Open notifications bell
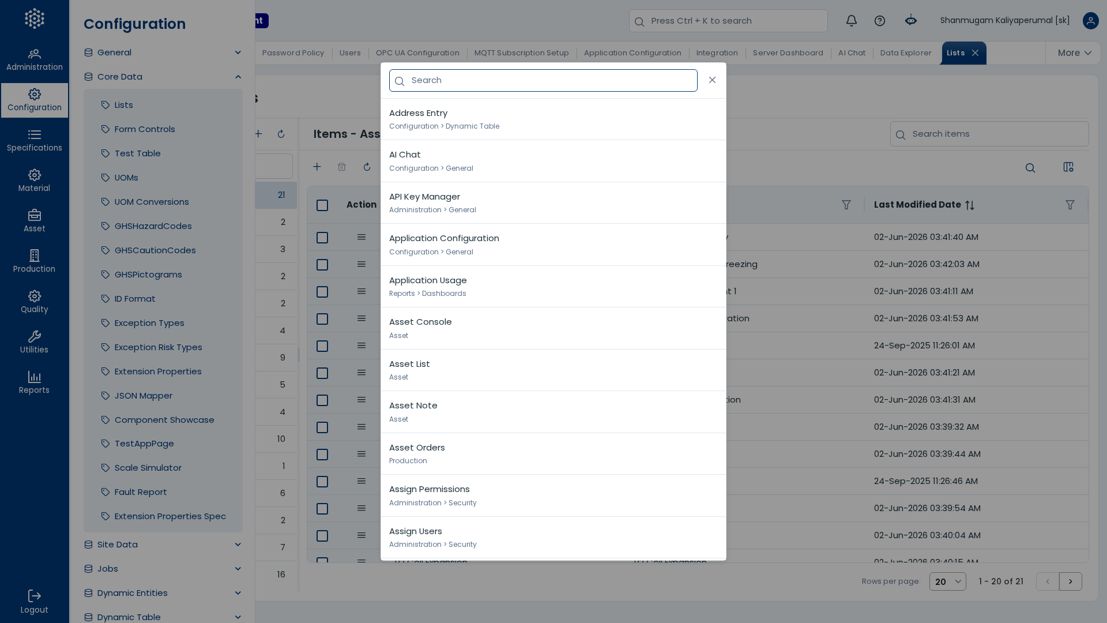This screenshot has width=1107, height=623. 851,21
